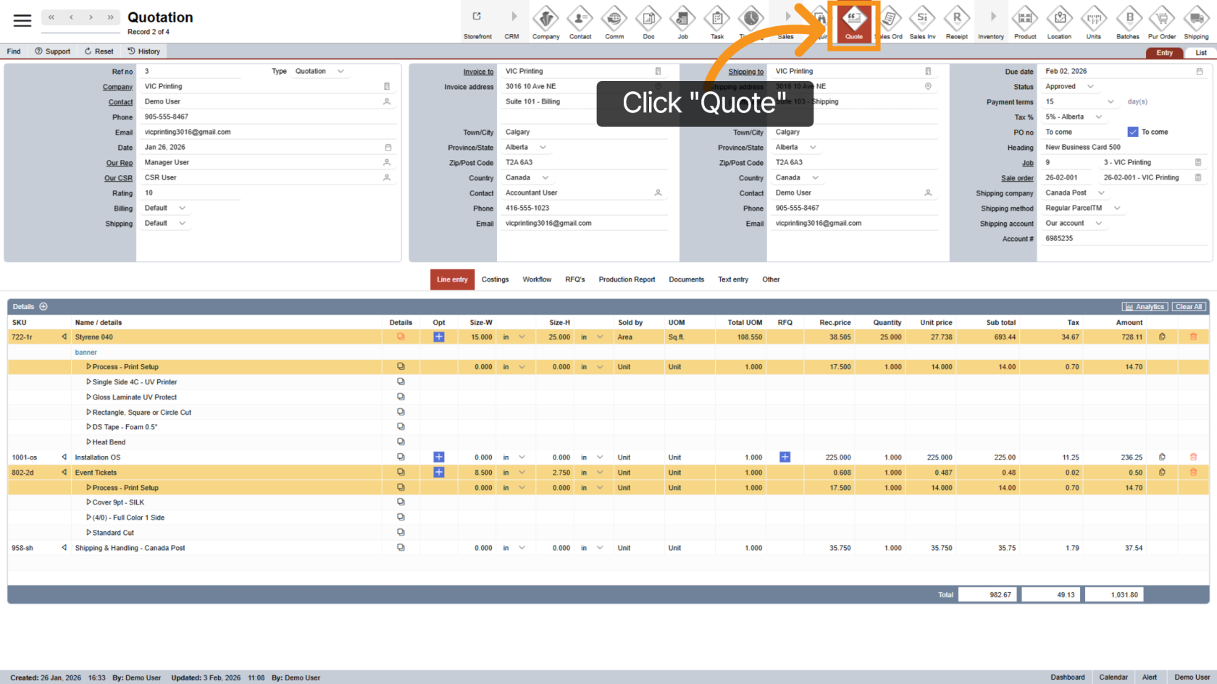
Task: Switch to the Costings tab
Action: click(495, 279)
